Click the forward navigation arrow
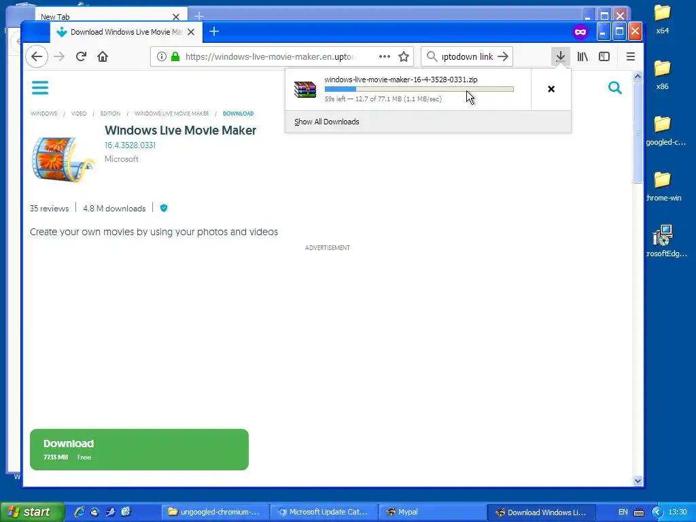The height and width of the screenshot is (522, 696). point(59,56)
